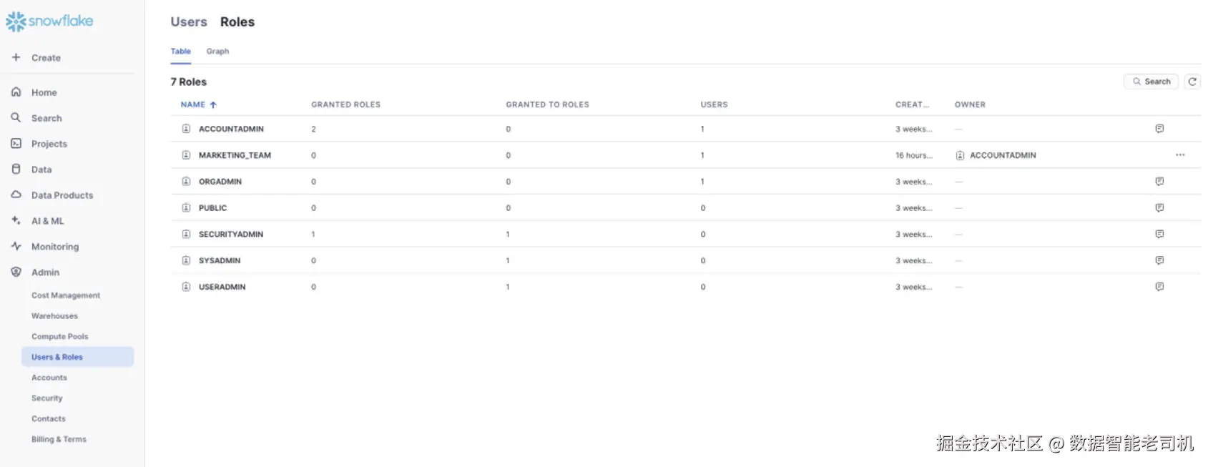1208x467 pixels.
Task: Click the CREAT... column header
Action: pyautogui.click(x=912, y=104)
